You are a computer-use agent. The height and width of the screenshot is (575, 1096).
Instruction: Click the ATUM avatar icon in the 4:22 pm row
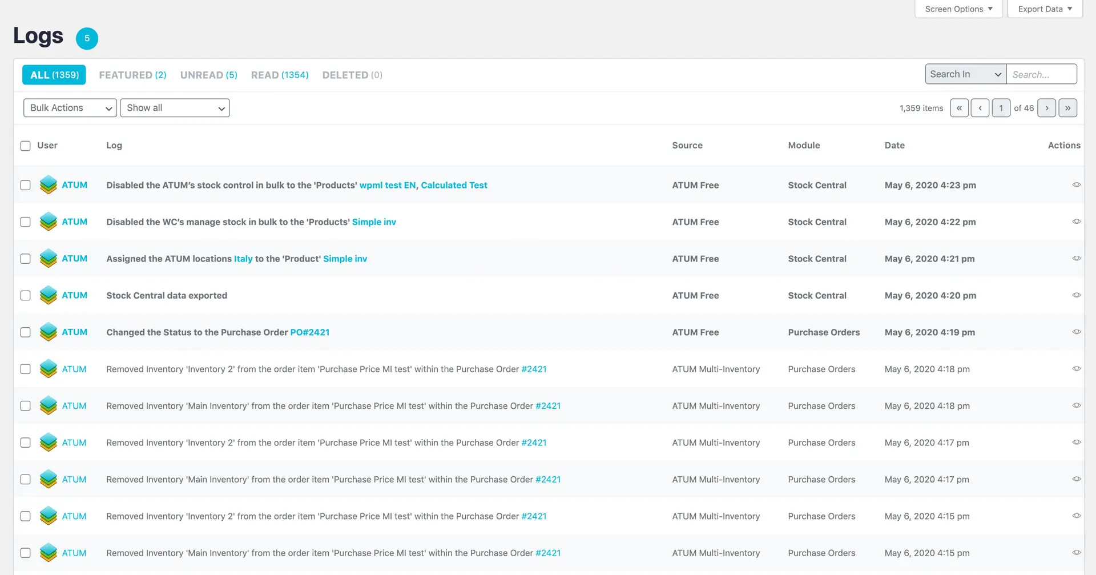pos(49,222)
